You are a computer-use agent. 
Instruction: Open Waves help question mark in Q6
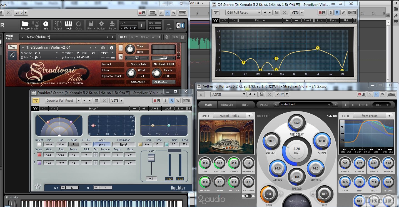tap(355, 20)
